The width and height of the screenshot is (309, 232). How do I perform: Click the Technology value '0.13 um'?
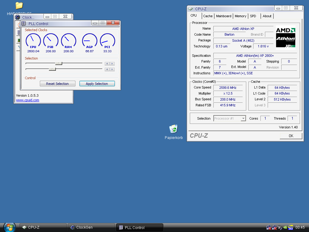click(x=221, y=46)
